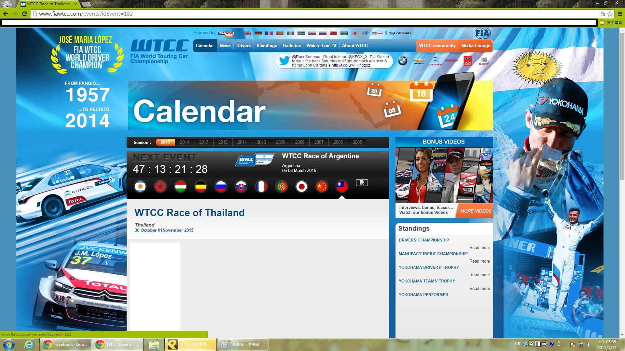
Task: Select the Japanese flag in top language bar
Action: pos(355,33)
